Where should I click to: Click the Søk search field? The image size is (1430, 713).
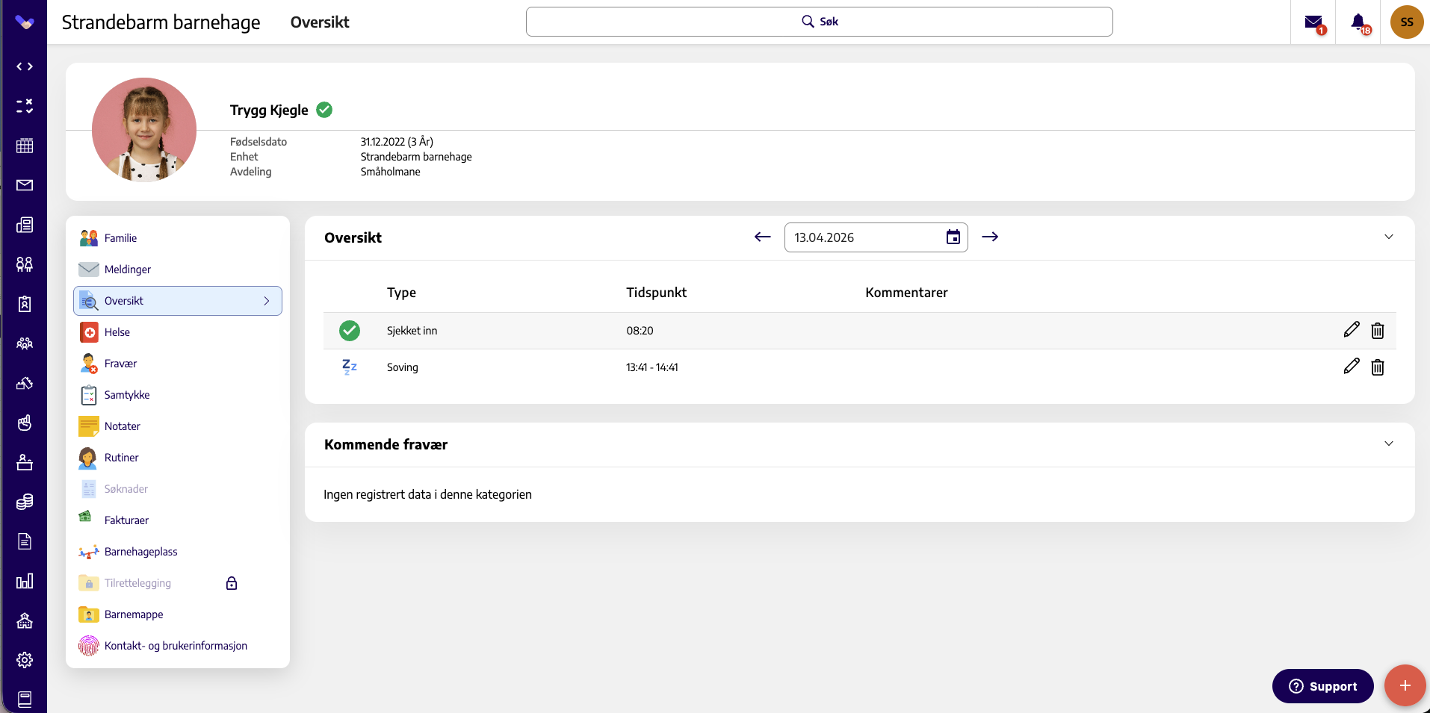(820, 22)
